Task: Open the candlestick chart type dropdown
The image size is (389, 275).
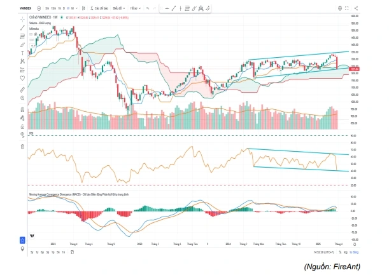Action: (x=82, y=8)
